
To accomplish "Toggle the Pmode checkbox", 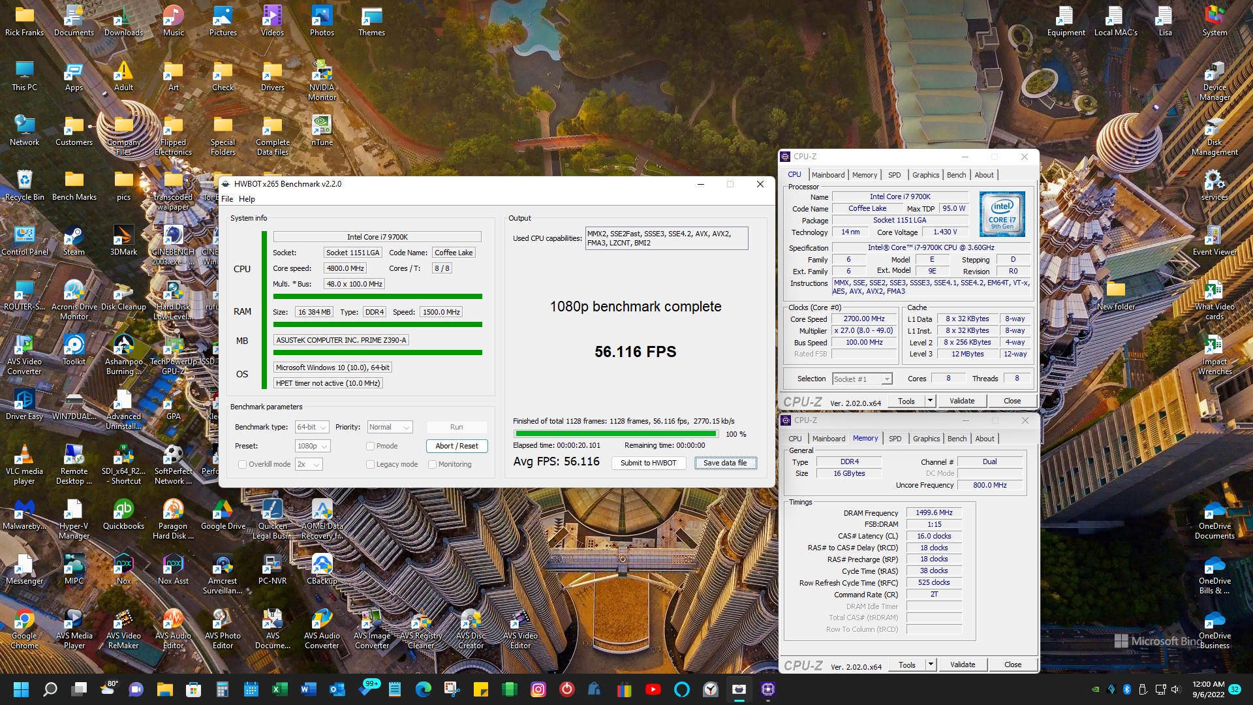I will (370, 446).
